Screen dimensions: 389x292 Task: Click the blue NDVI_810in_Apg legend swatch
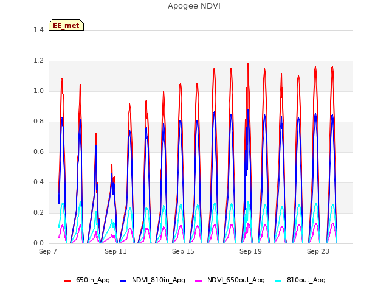pos(123,281)
